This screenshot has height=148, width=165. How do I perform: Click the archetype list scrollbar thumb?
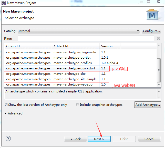click(x=159, y=70)
